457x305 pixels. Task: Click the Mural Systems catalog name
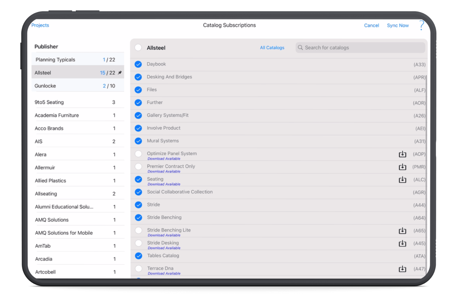[163, 141]
